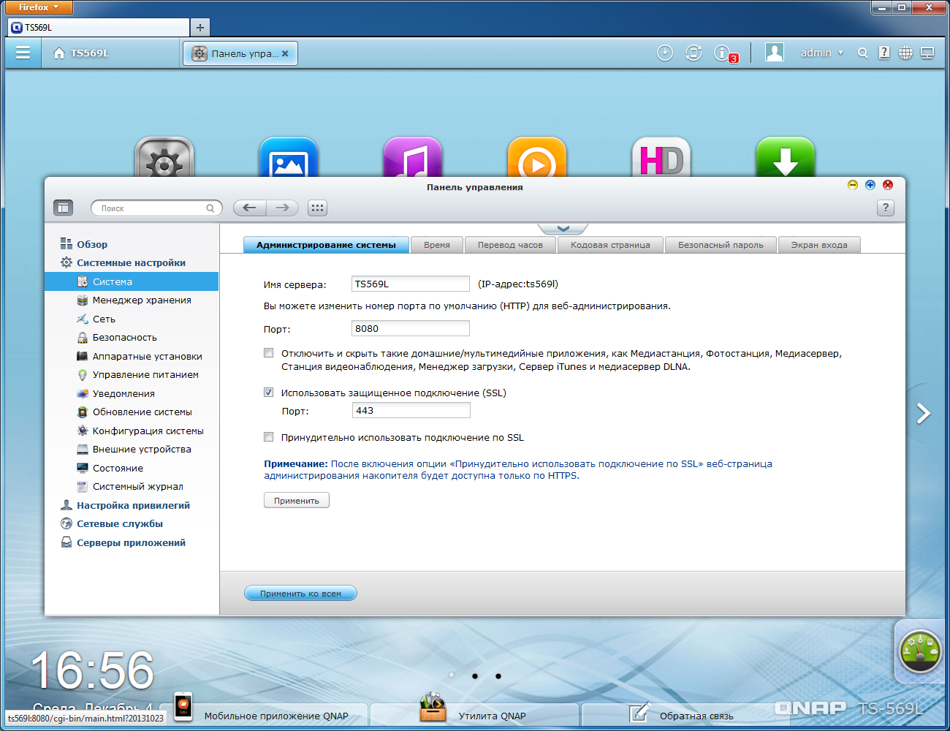Screen dimensions: 950x731
Task: Open Обновление системы page
Action: (134, 412)
